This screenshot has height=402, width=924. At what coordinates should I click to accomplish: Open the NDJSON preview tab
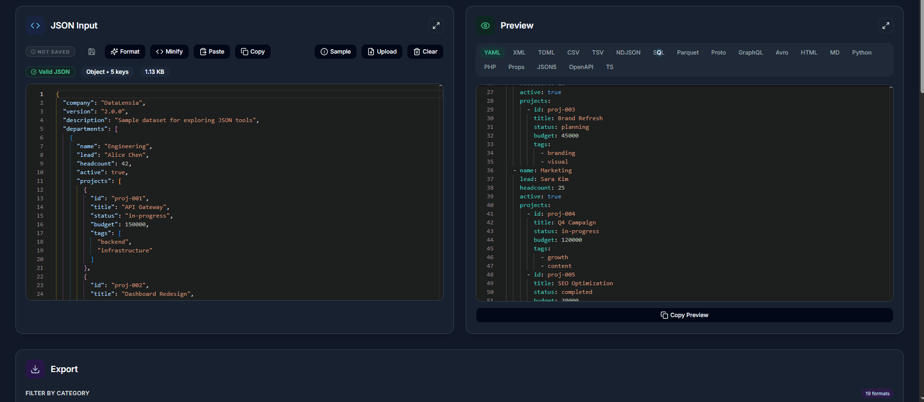point(628,53)
